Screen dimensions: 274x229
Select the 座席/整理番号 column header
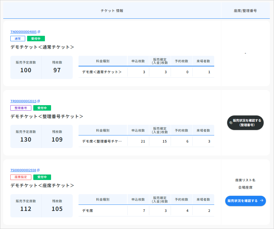click(245, 11)
